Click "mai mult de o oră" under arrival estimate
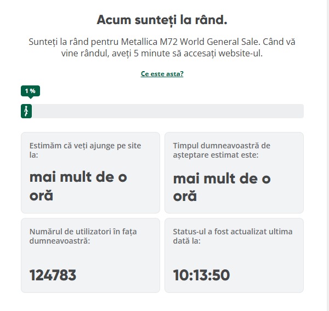 pos(78,186)
